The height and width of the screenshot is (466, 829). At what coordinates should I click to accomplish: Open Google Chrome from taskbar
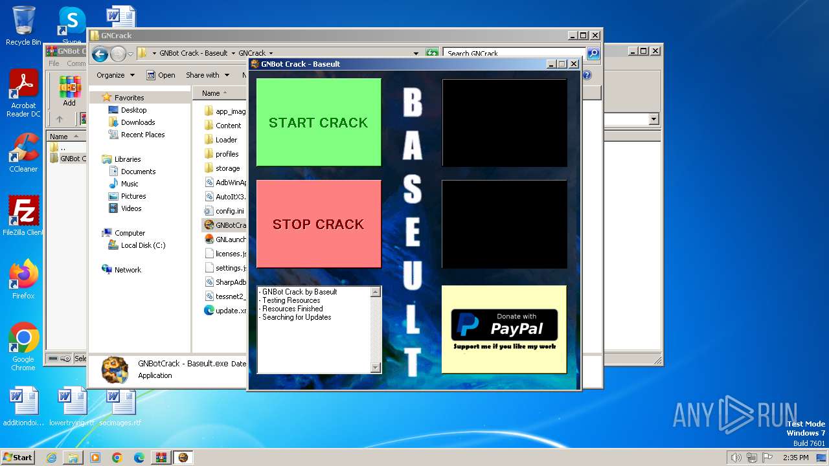(x=117, y=458)
